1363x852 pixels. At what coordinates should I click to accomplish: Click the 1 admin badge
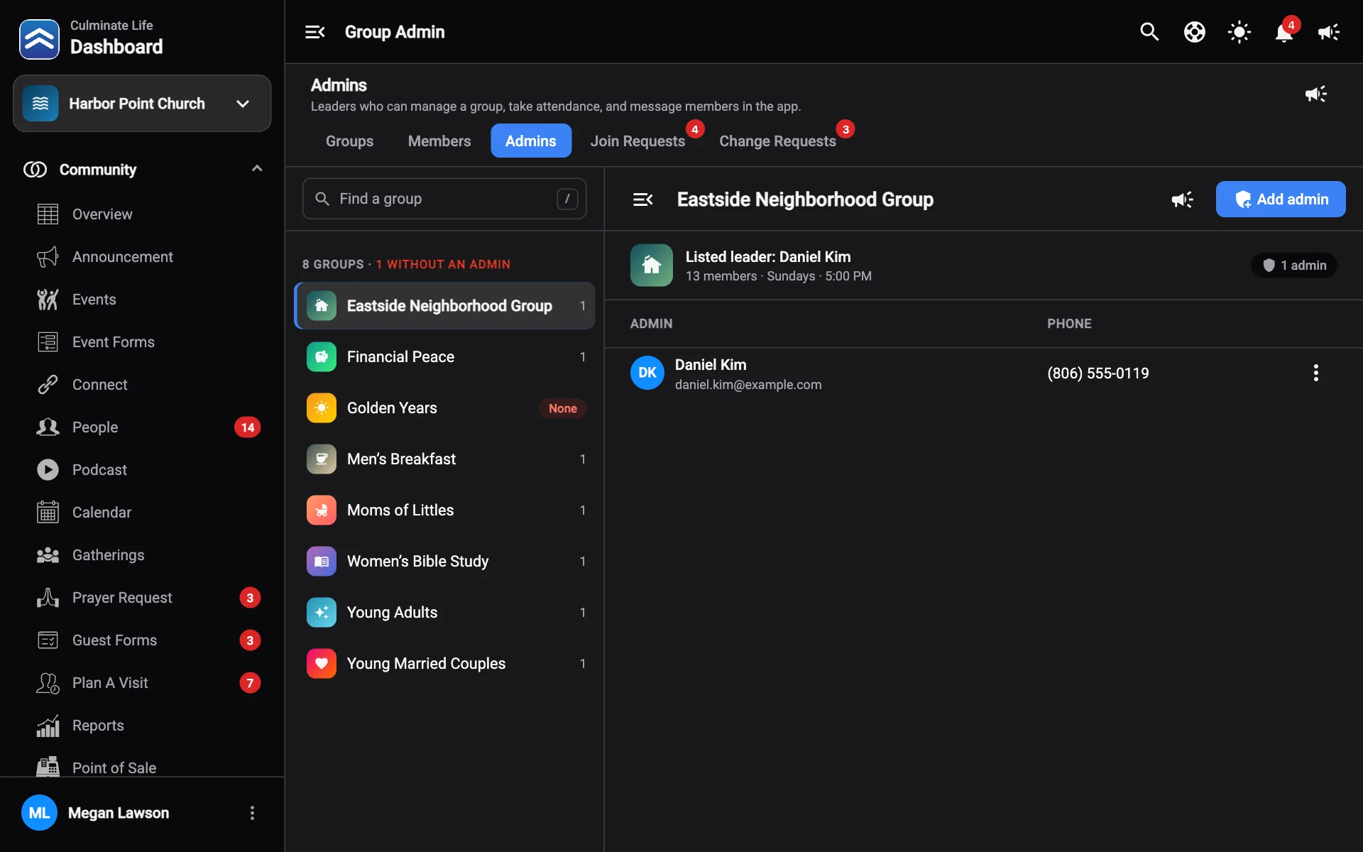point(1294,265)
